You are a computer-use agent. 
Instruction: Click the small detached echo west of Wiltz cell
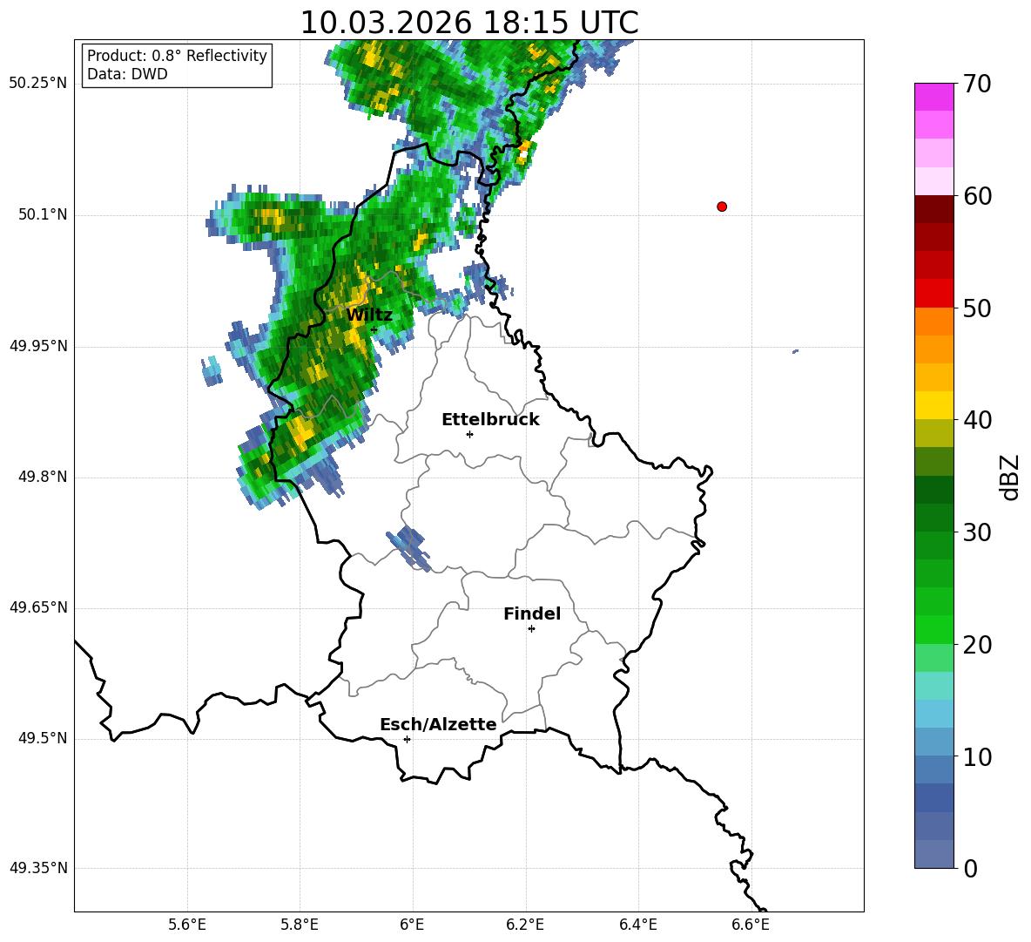coord(212,372)
